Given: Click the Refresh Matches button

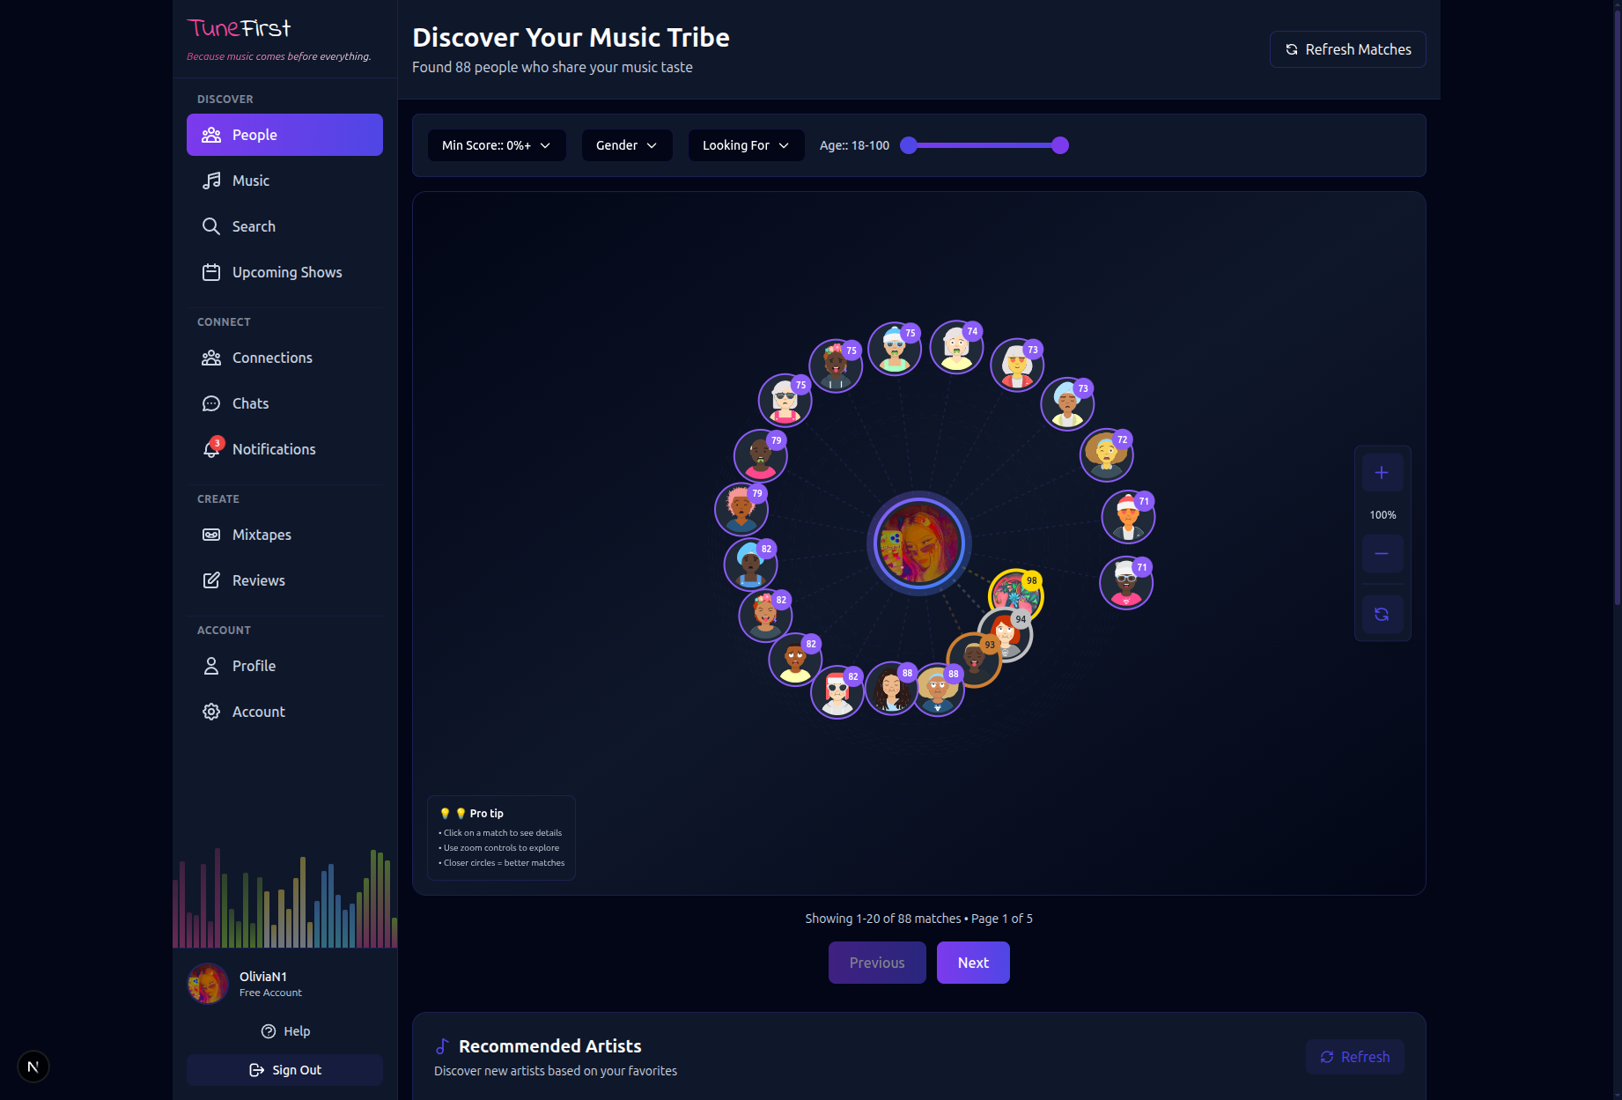Looking at the screenshot, I should pos(1346,49).
